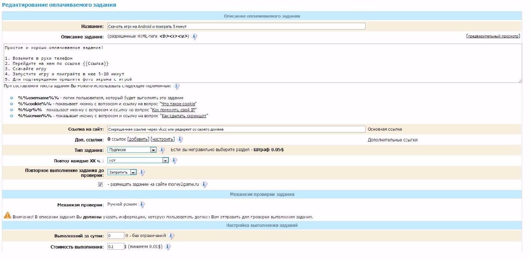The height and width of the screenshot is (259, 530).
Task: Click help icon next to Запретить dropdown
Action: (x=142, y=172)
